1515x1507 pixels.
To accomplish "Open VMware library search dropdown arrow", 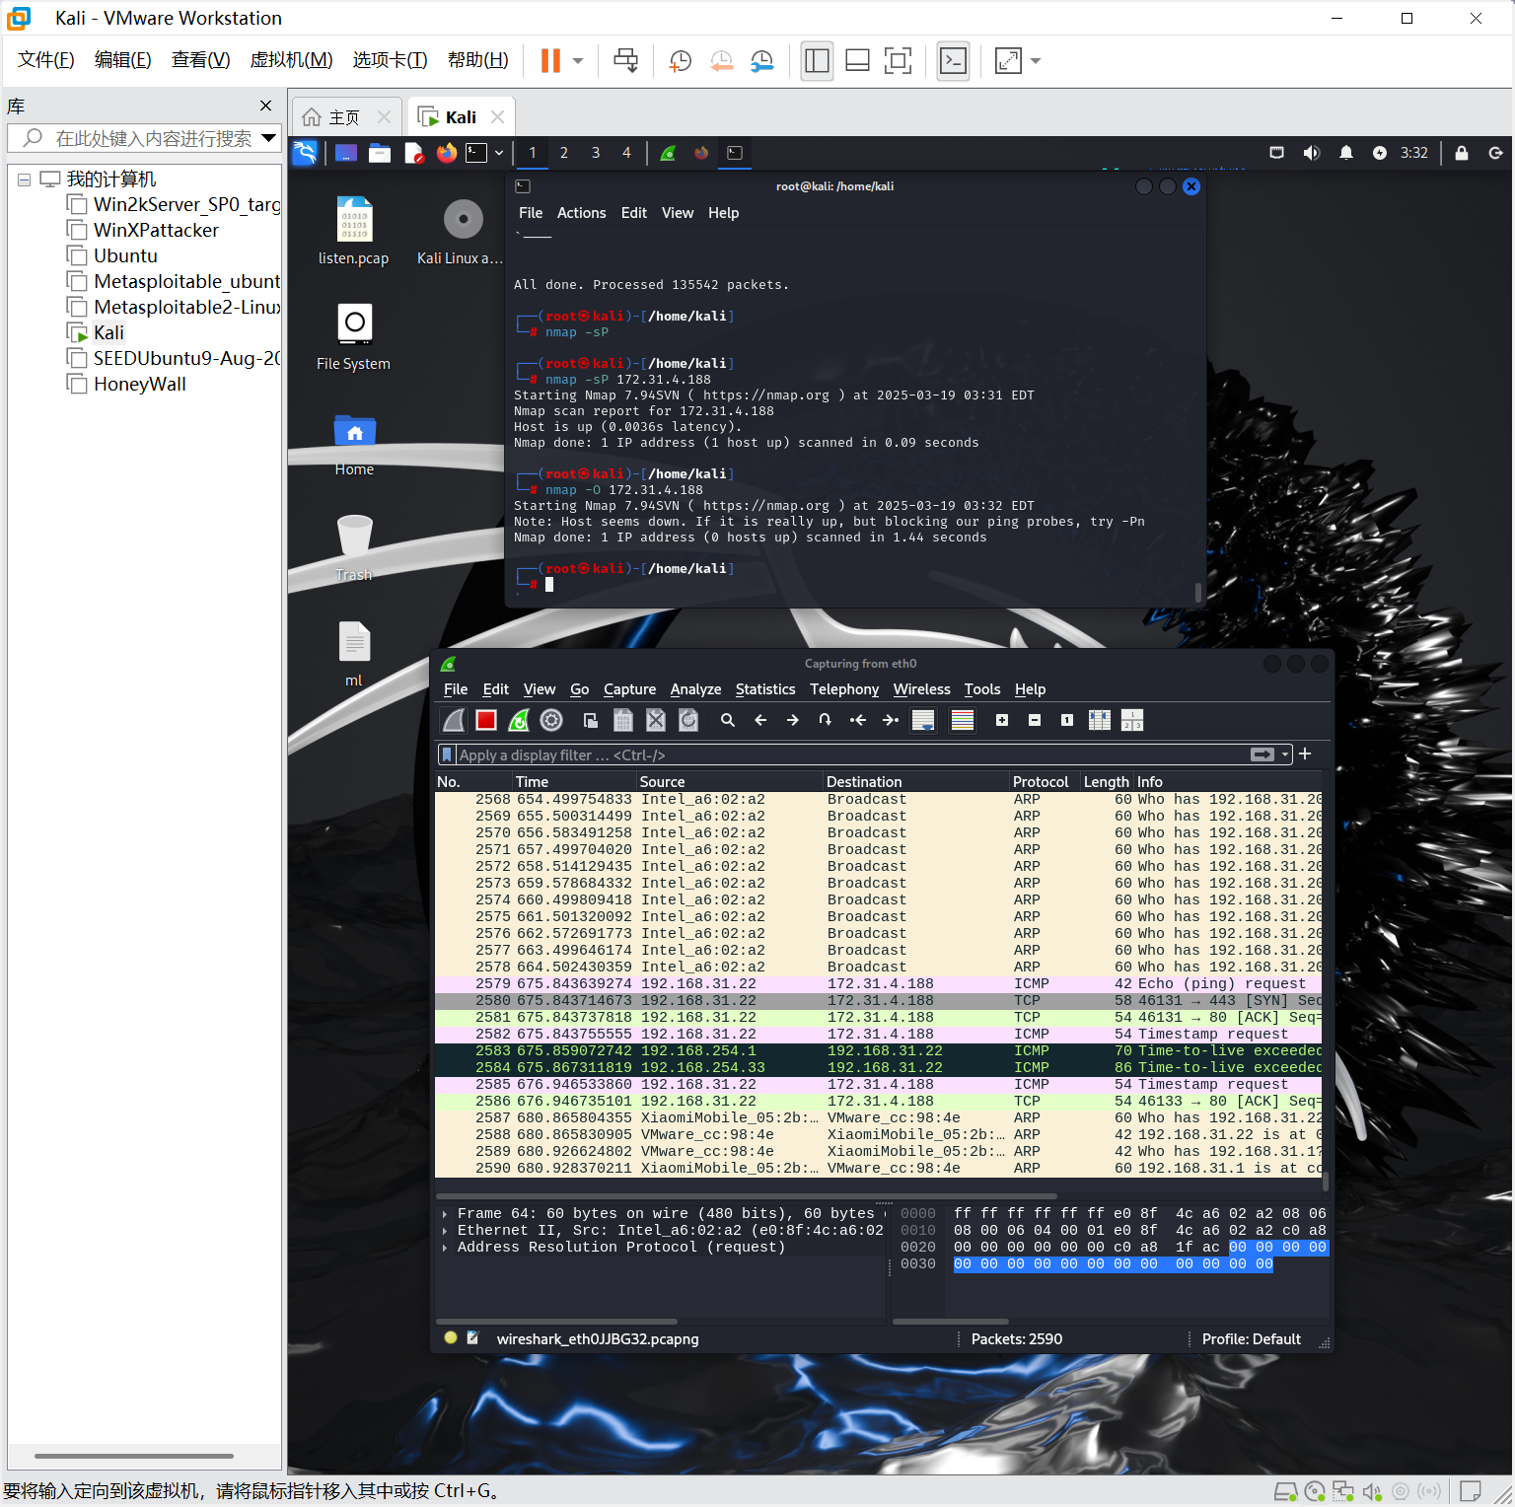I will pyautogui.click(x=268, y=138).
